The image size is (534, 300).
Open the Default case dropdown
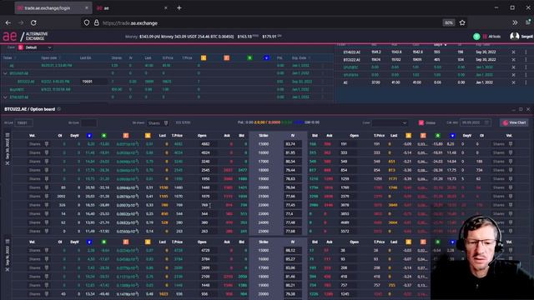click(x=35, y=47)
